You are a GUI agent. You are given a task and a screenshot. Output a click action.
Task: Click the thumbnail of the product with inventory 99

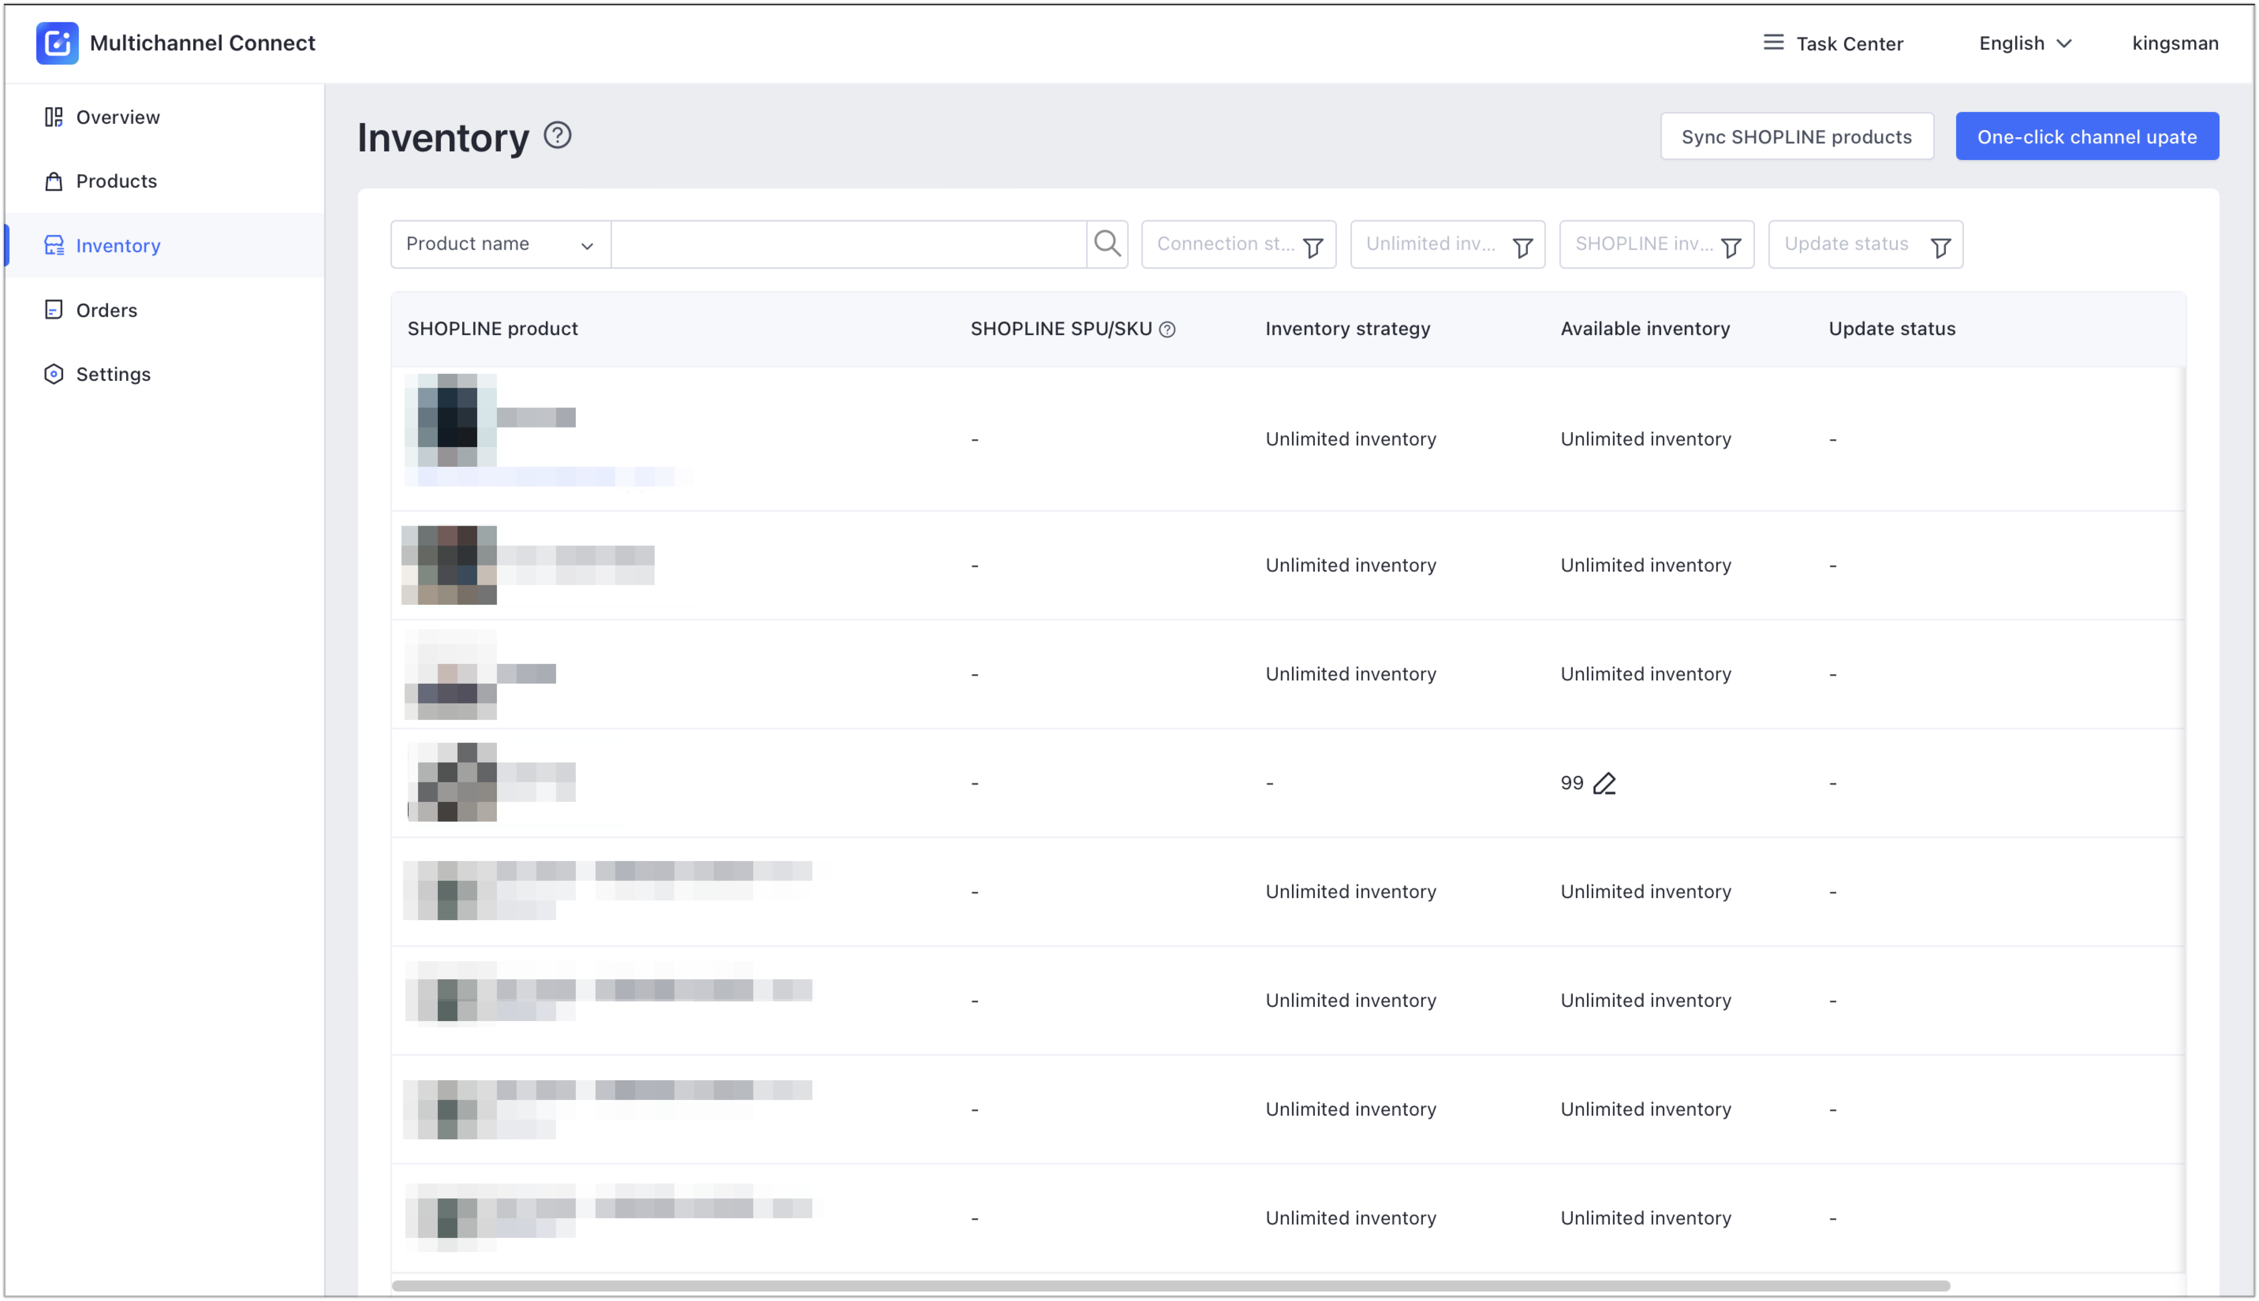(453, 782)
